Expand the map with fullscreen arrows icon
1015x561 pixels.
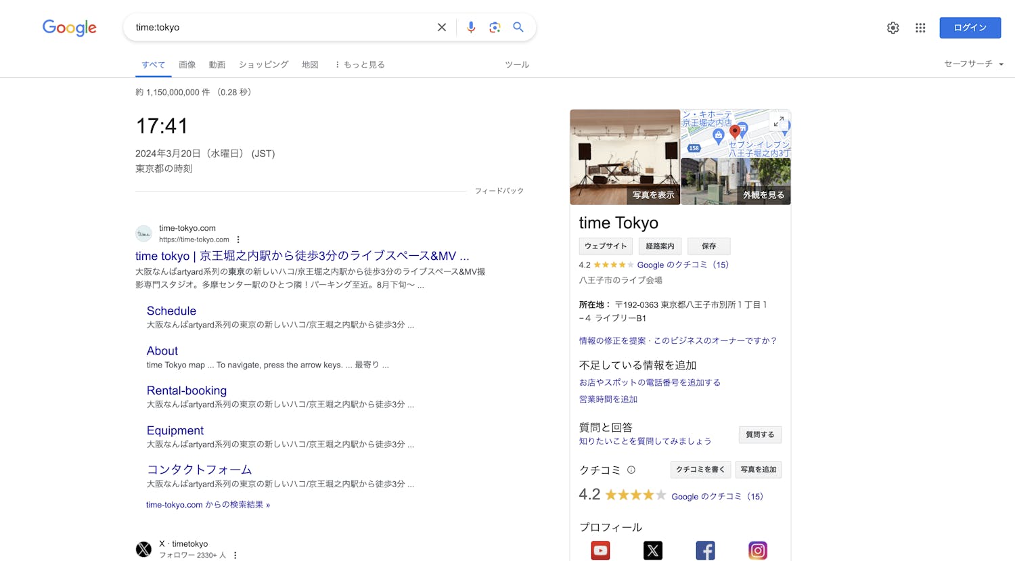(779, 121)
